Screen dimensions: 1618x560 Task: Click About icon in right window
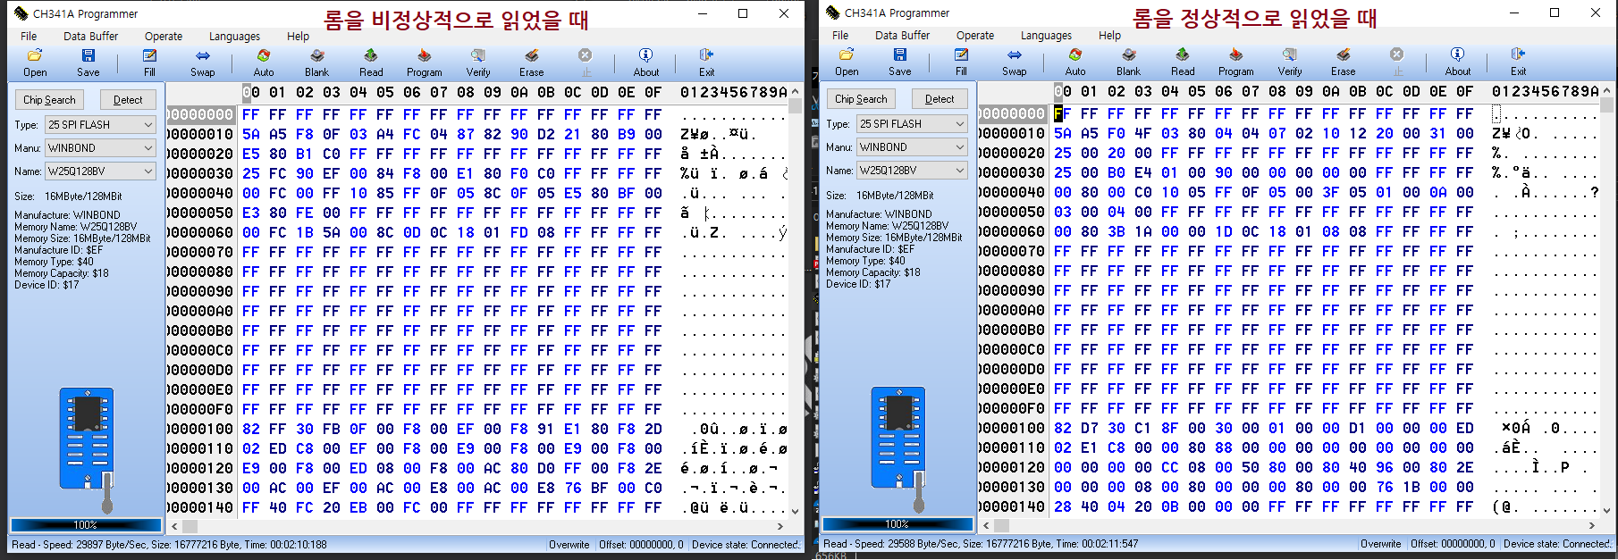[1458, 62]
